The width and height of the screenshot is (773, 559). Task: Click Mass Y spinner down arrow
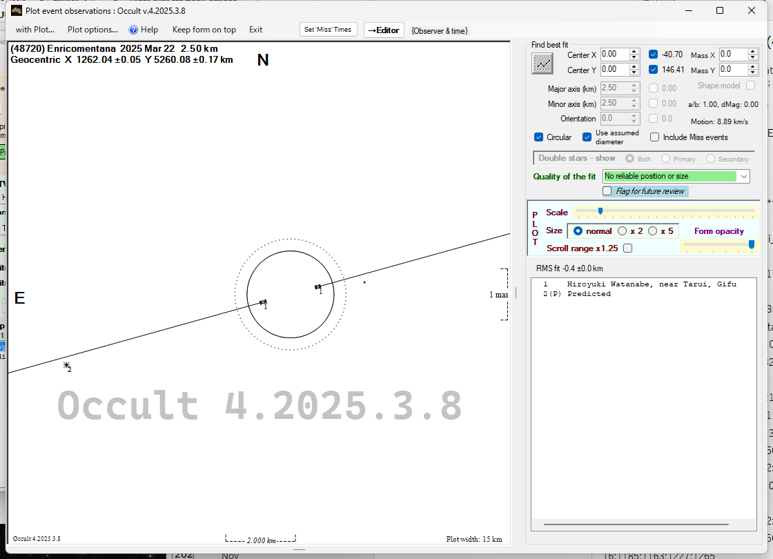tap(754, 73)
